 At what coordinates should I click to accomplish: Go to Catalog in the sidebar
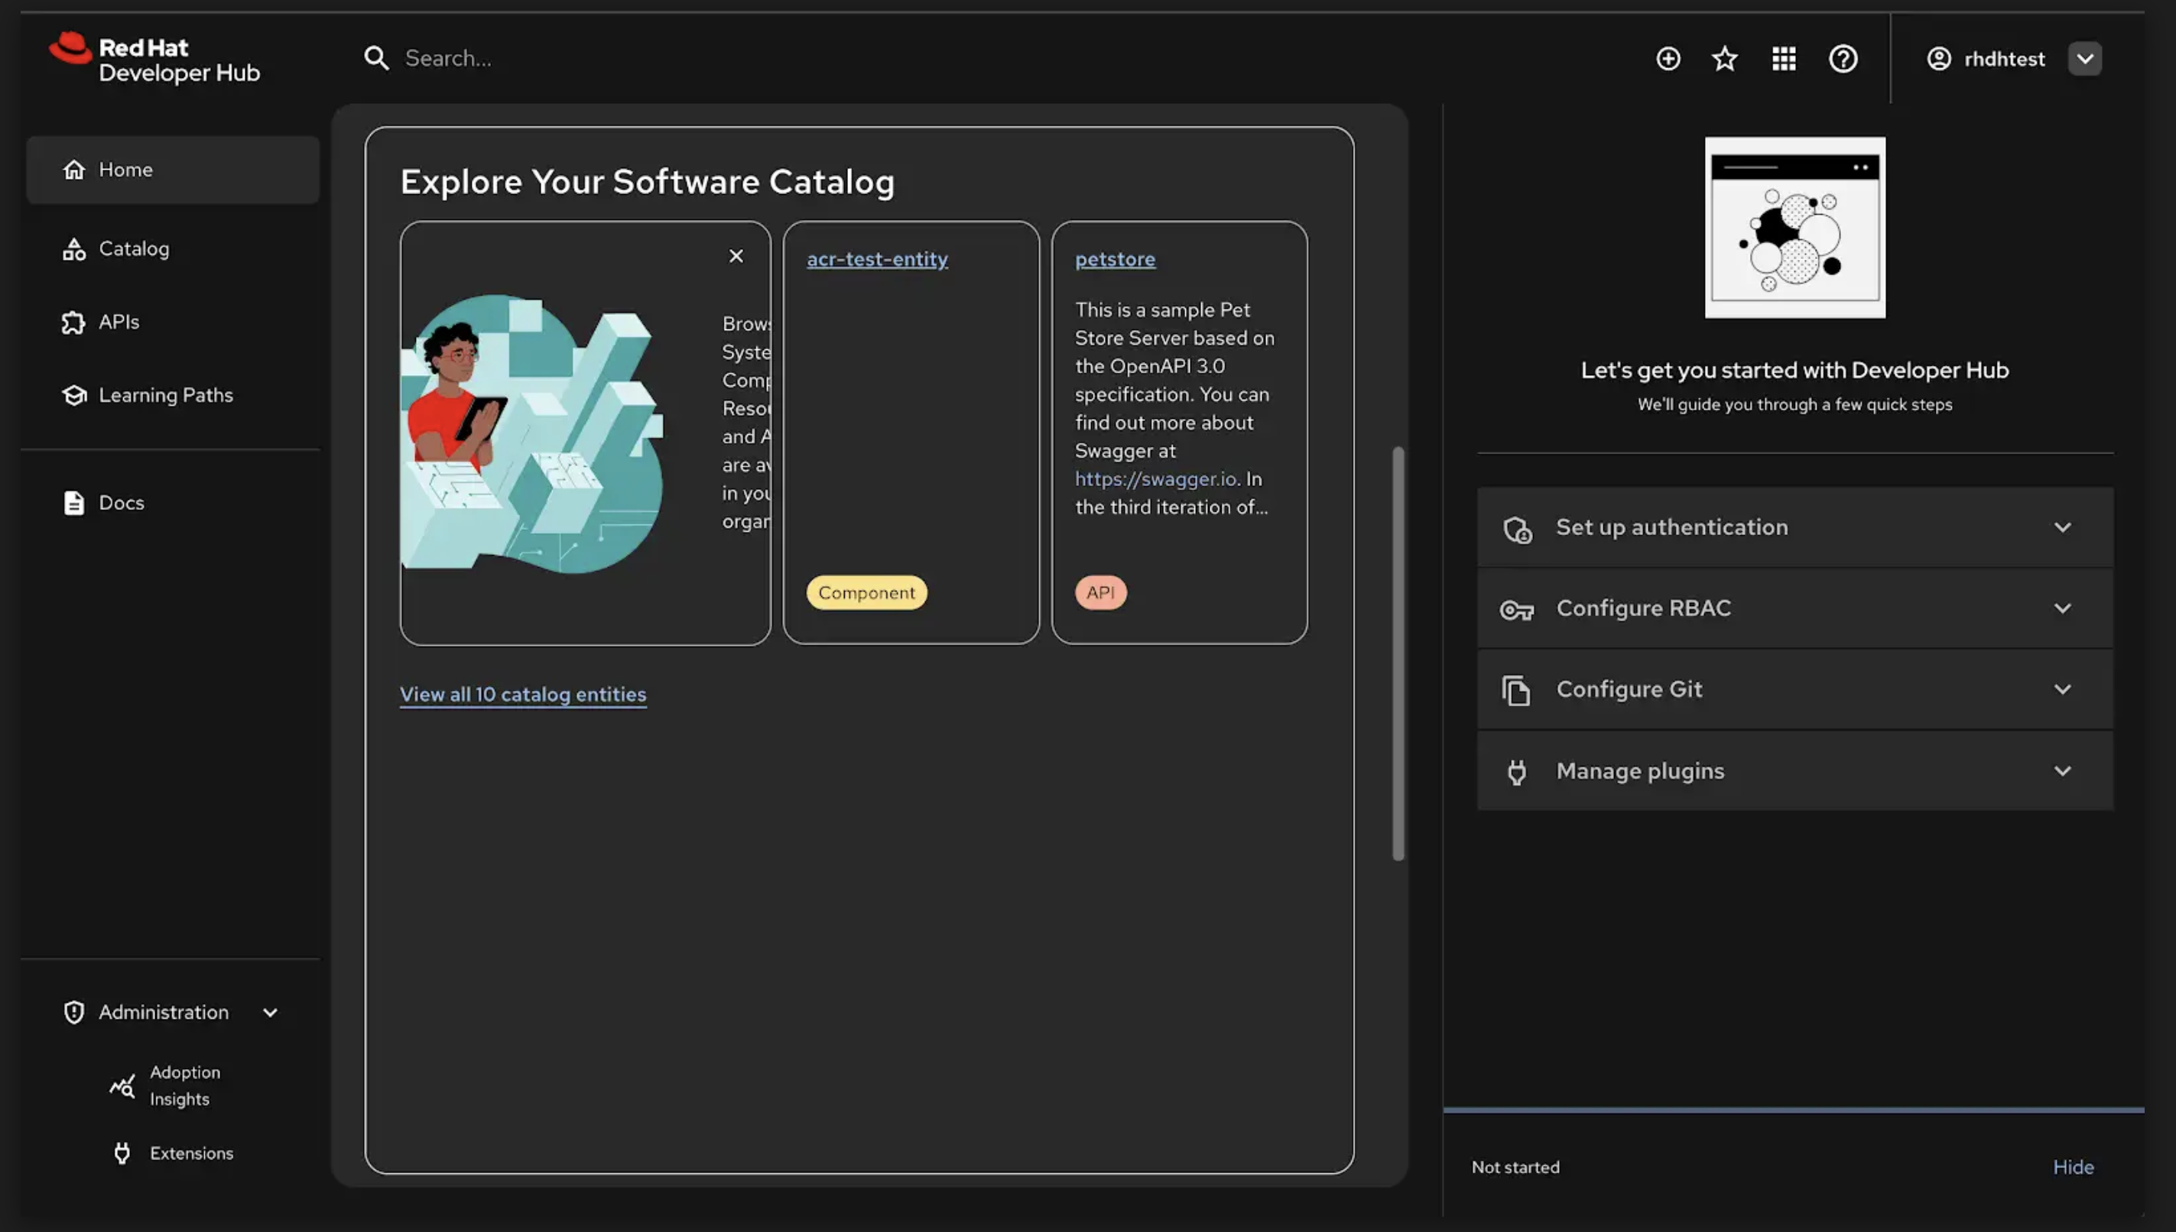(134, 249)
